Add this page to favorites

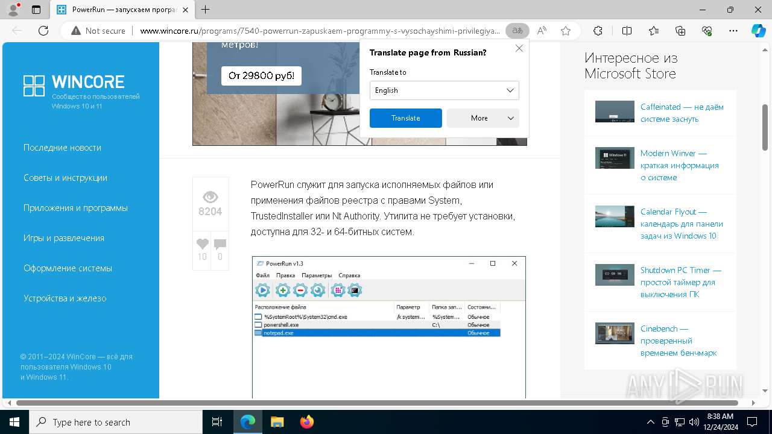point(565,31)
